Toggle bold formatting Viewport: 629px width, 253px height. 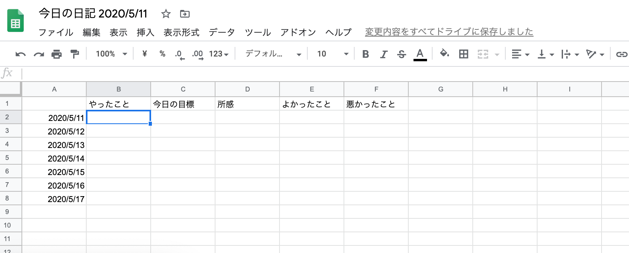(x=366, y=54)
